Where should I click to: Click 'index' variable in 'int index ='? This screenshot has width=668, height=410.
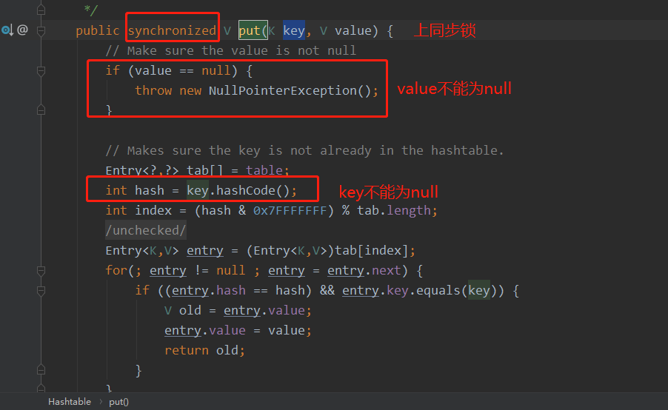click(x=153, y=210)
